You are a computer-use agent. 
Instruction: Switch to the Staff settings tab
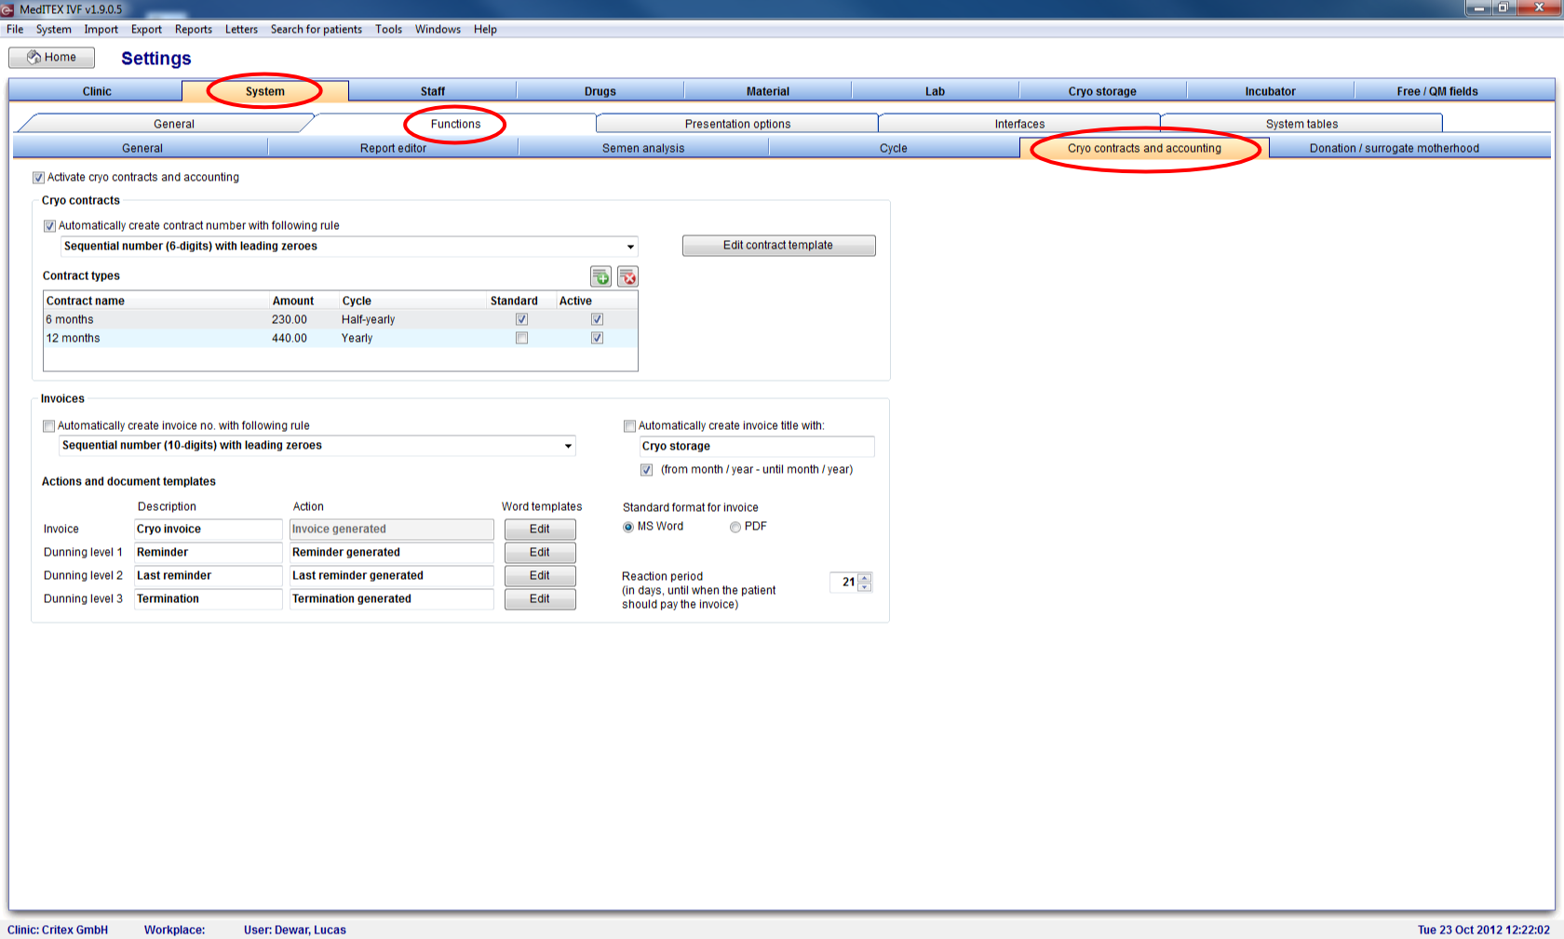pos(433,91)
